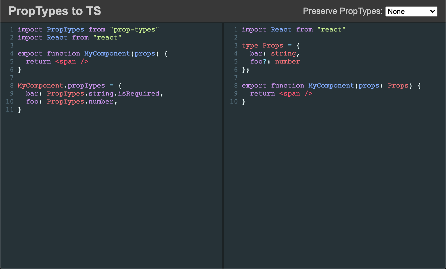Screen dimensions: 446x269
Task: Open the Preserve PropTypes dropdown
Action: click(411, 11)
